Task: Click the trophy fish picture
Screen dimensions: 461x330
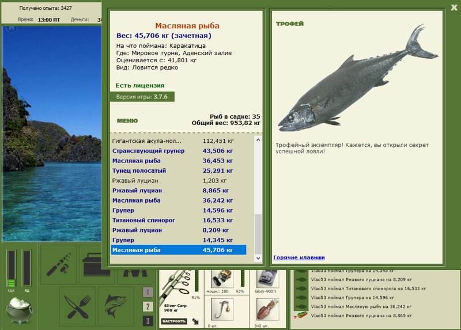Action: (x=358, y=78)
